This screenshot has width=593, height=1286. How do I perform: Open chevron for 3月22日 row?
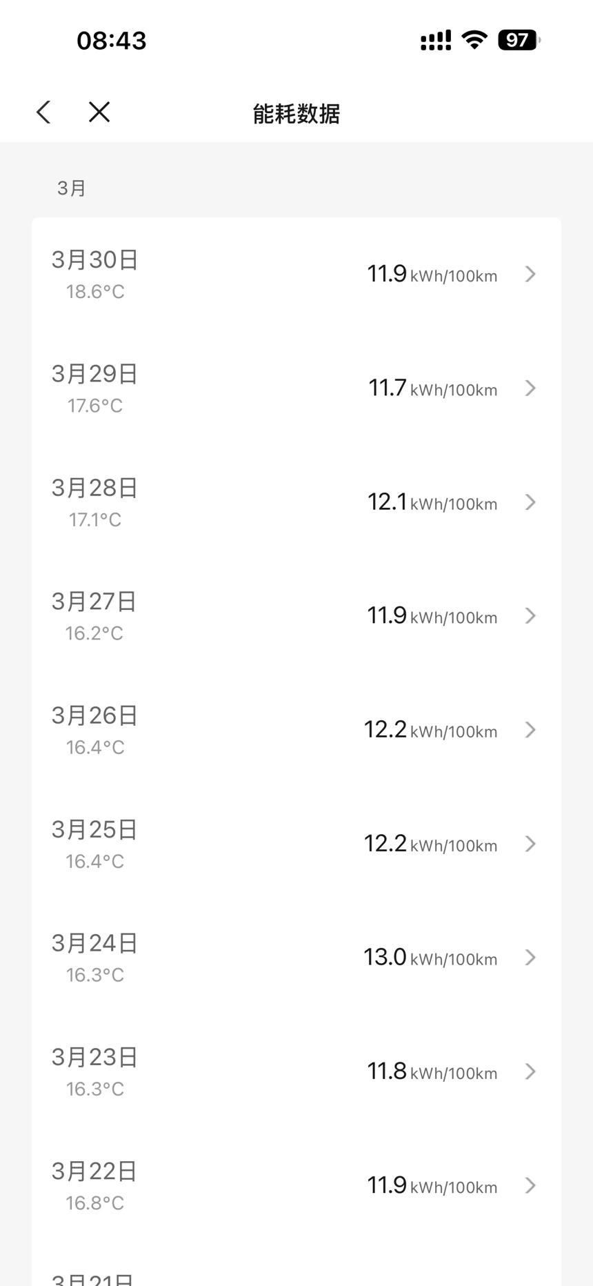pos(530,1185)
